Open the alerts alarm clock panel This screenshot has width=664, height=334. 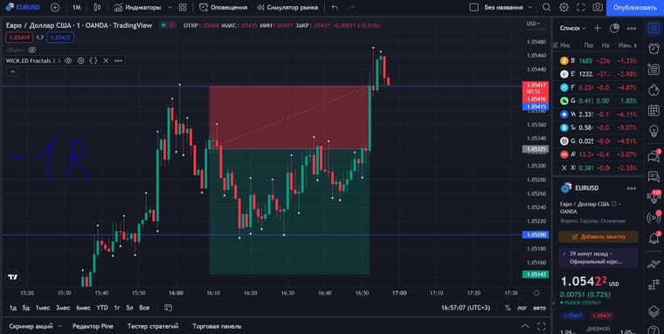click(654, 48)
